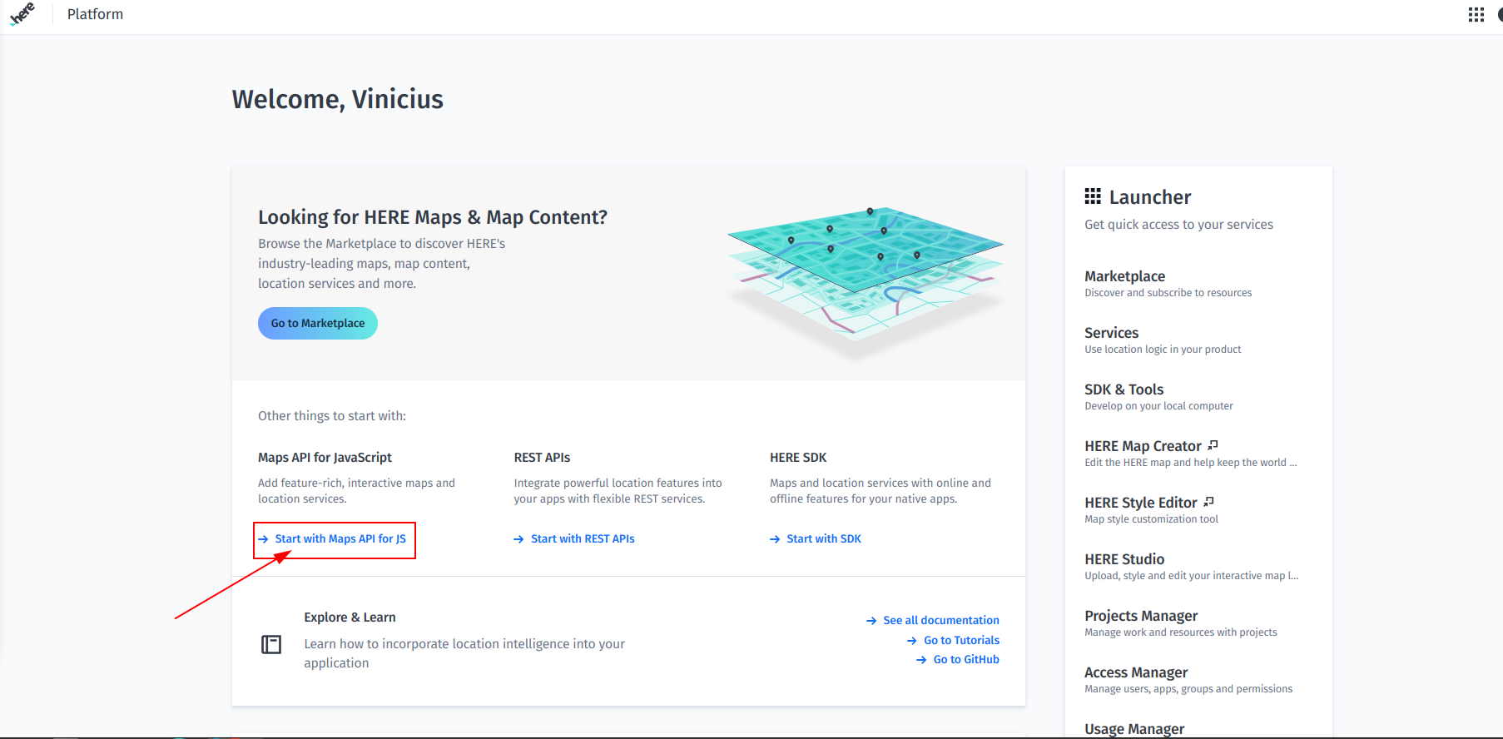Click arrow icon before Start with SDK

coord(775,539)
